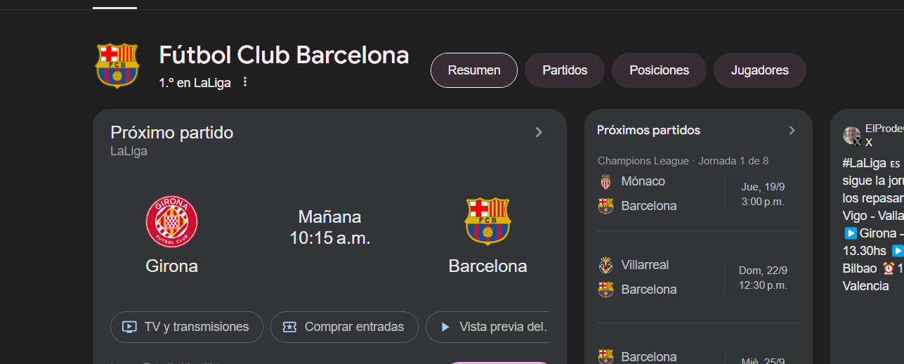This screenshot has width=904, height=364.
Task: Click the FC Barcelona crest in header
Action: pyautogui.click(x=117, y=66)
